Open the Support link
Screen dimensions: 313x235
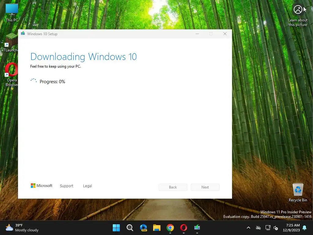[x=66, y=186]
